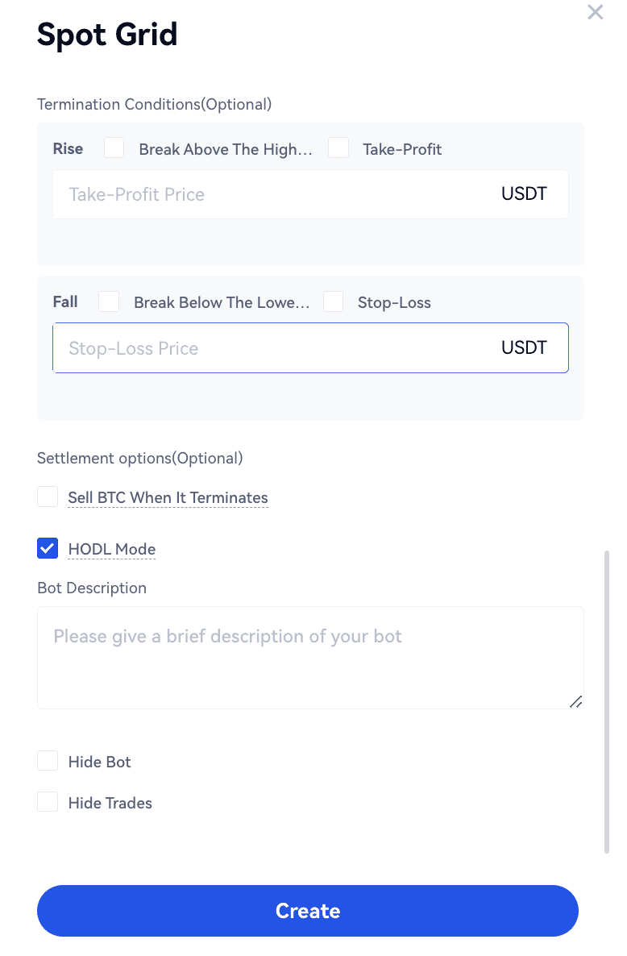Enable the Hide Bot checkbox

click(x=48, y=762)
